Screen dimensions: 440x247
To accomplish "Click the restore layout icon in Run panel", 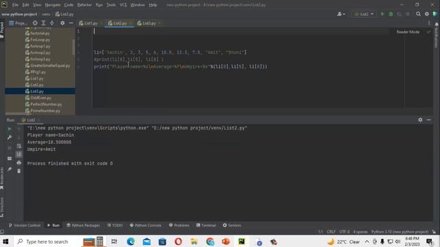I will coord(10,158).
